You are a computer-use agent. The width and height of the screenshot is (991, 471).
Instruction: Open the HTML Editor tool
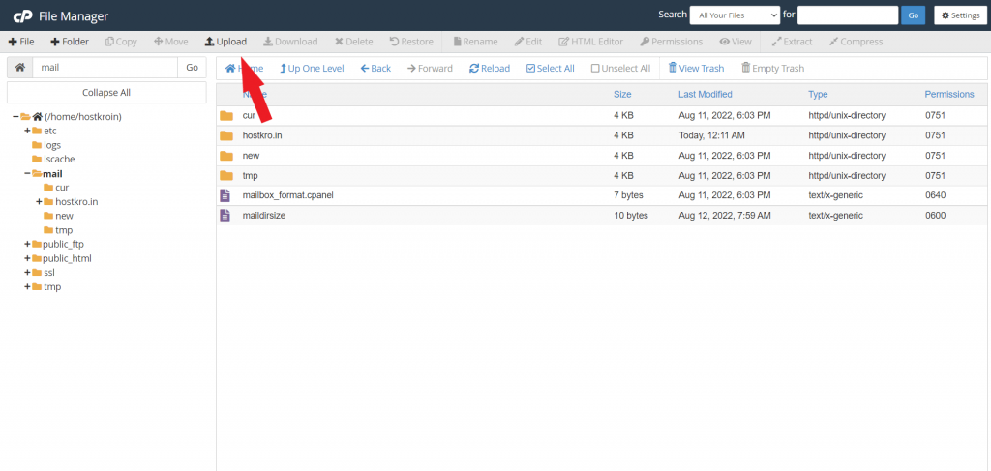pos(591,42)
